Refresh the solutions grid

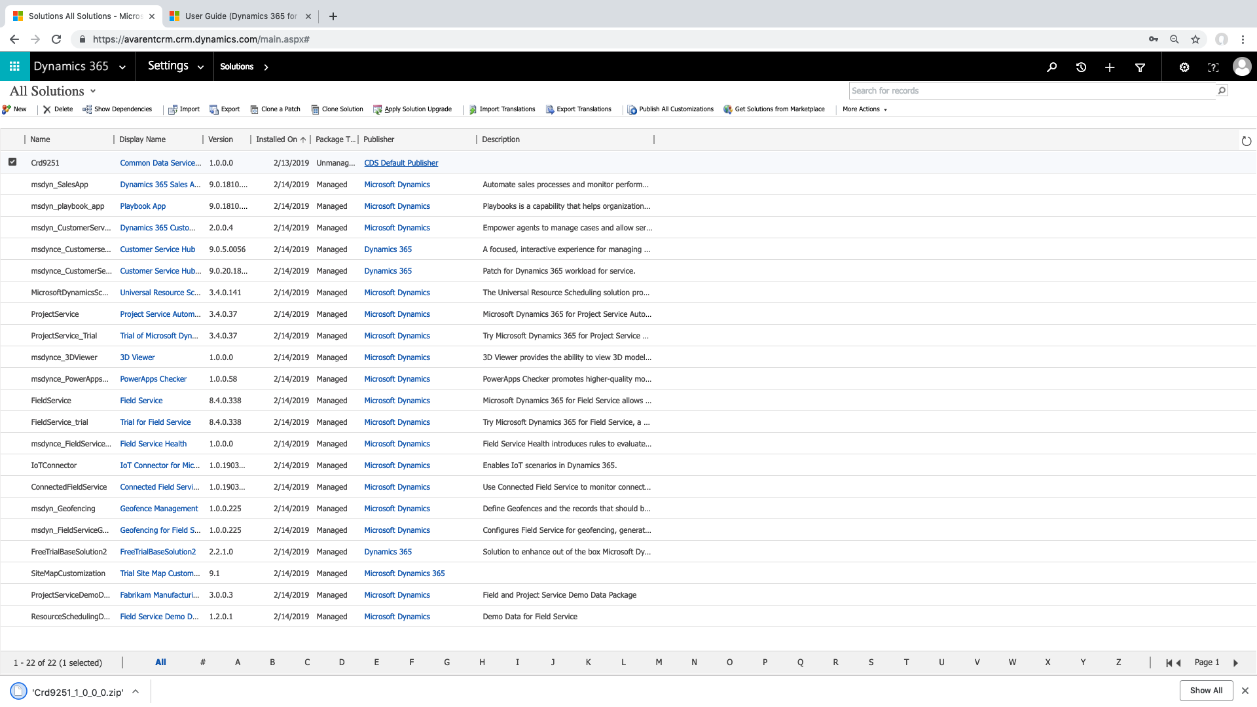pos(1246,141)
